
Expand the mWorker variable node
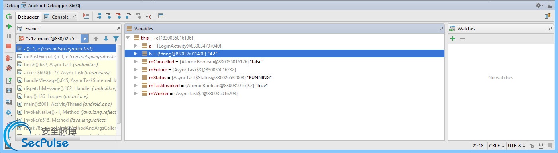coord(136,93)
